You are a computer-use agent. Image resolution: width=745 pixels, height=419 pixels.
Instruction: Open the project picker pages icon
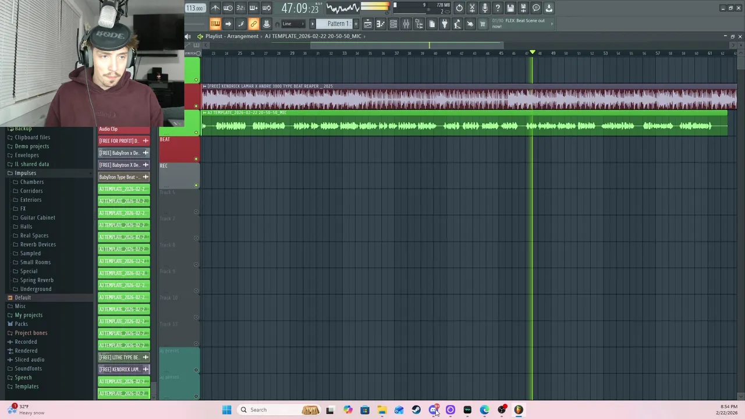[432, 24]
